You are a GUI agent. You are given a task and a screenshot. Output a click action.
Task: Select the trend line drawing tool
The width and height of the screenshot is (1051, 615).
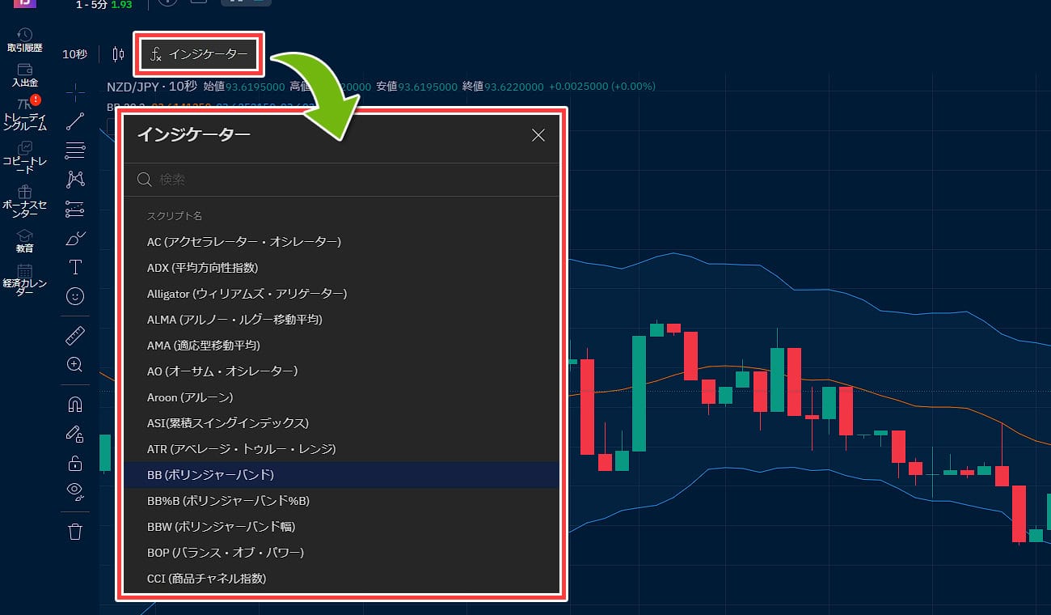pyautogui.click(x=75, y=121)
